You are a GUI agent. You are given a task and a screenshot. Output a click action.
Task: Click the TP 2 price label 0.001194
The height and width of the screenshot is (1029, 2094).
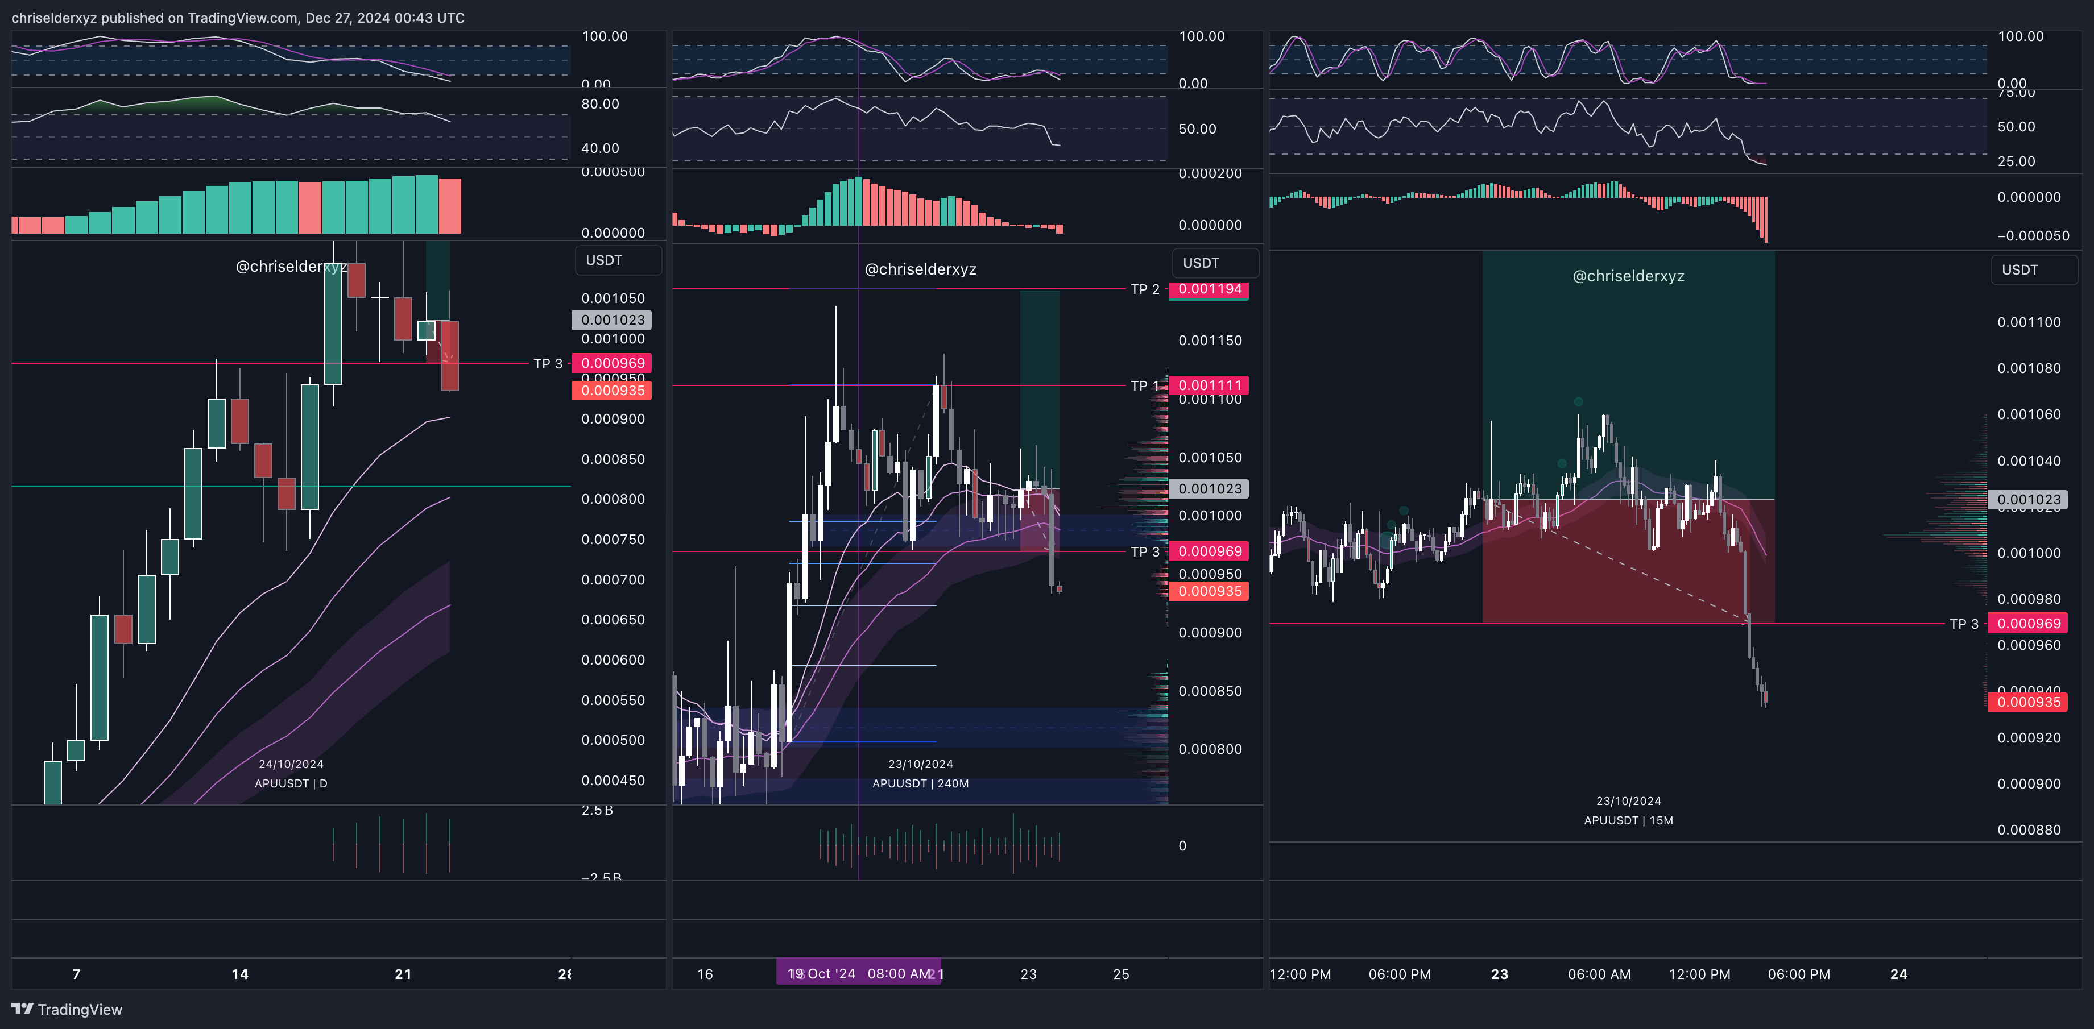click(1209, 289)
